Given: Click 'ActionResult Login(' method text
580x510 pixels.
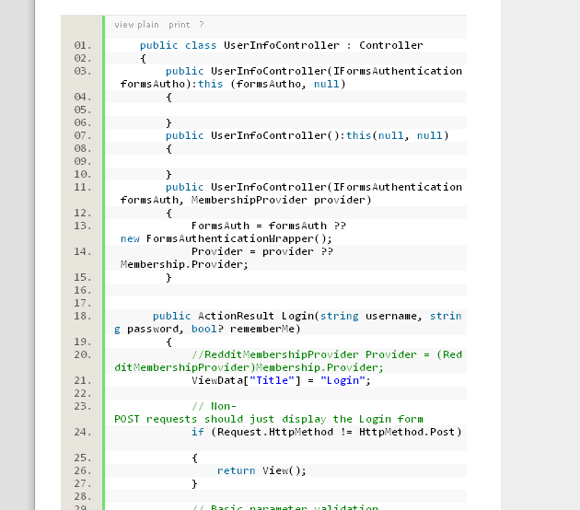Looking at the screenshot, I should [x=258, y=316].
